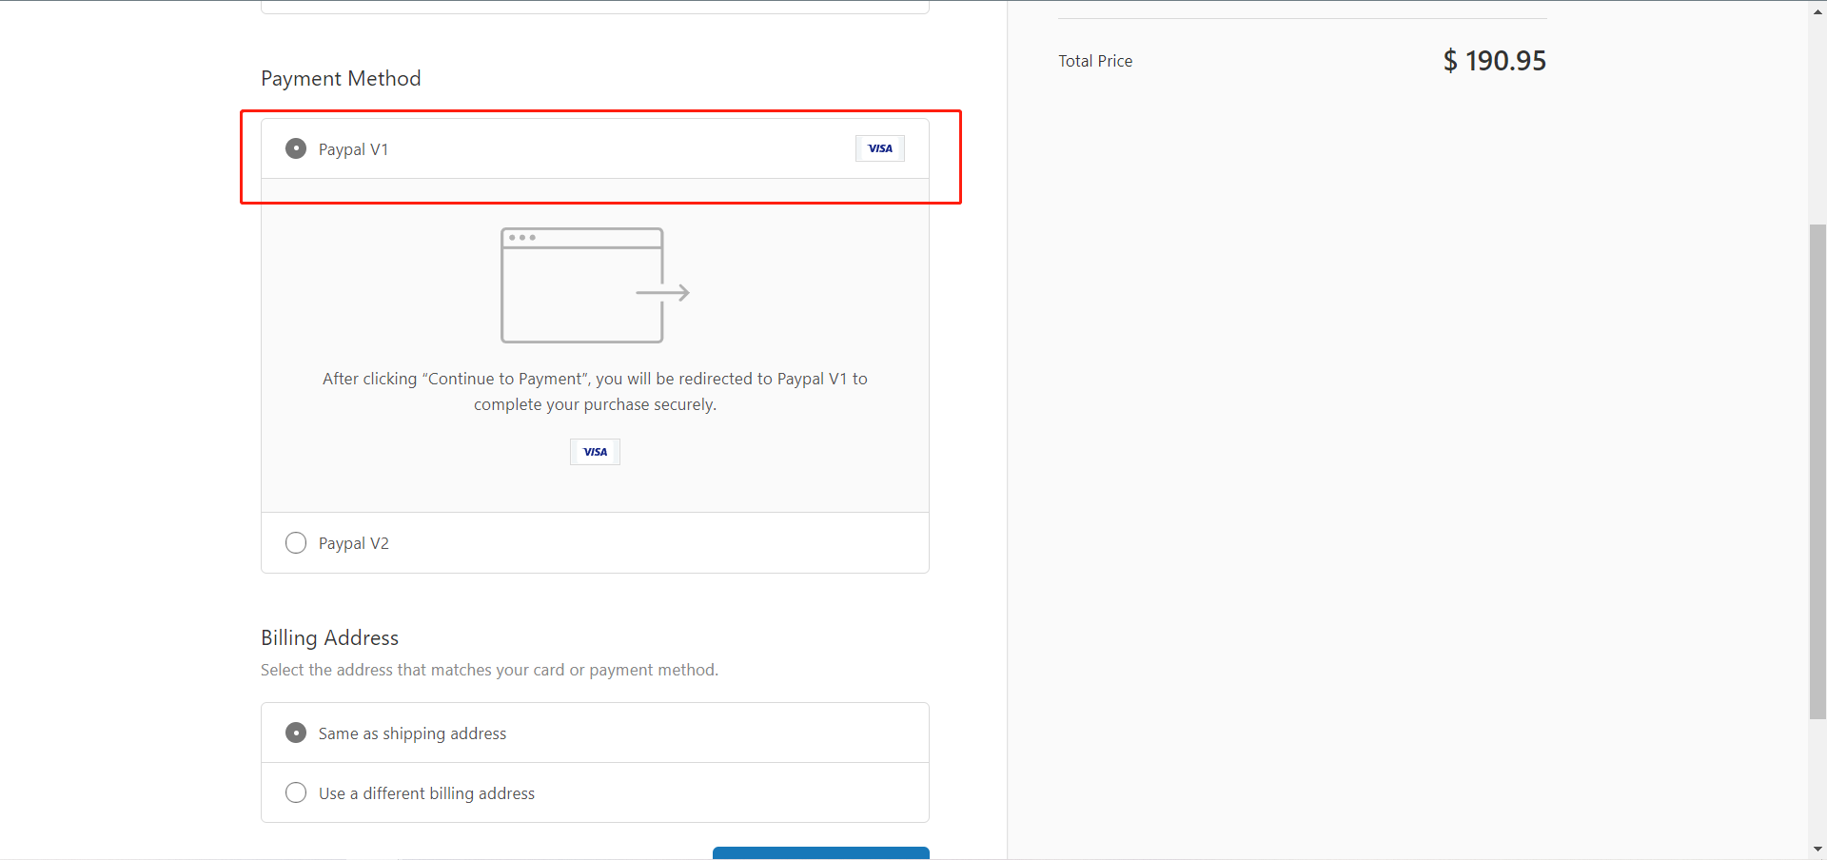Click Visa logo in Paypal V1 row

coord(880,148)
